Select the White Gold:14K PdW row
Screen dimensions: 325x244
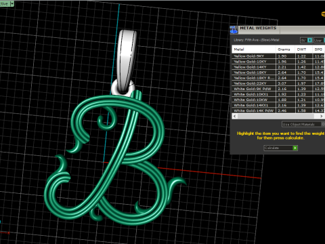tap(278, 110)
